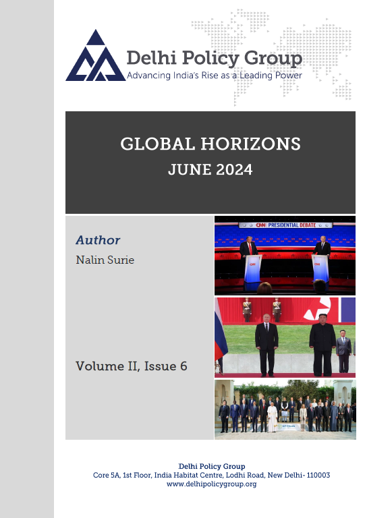Open the www.delhipolicygroup.org link
The width and height of the screenshot is (365, 518).
211,484
